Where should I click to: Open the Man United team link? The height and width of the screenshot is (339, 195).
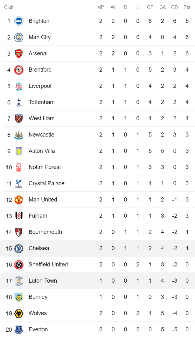click(x=43, y=200)
